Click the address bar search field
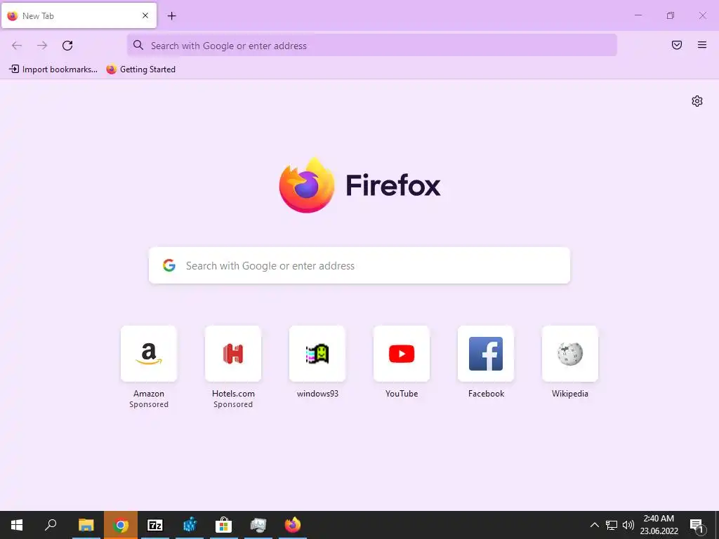Viewport: 719px width, 539px height. pos(372,46)
